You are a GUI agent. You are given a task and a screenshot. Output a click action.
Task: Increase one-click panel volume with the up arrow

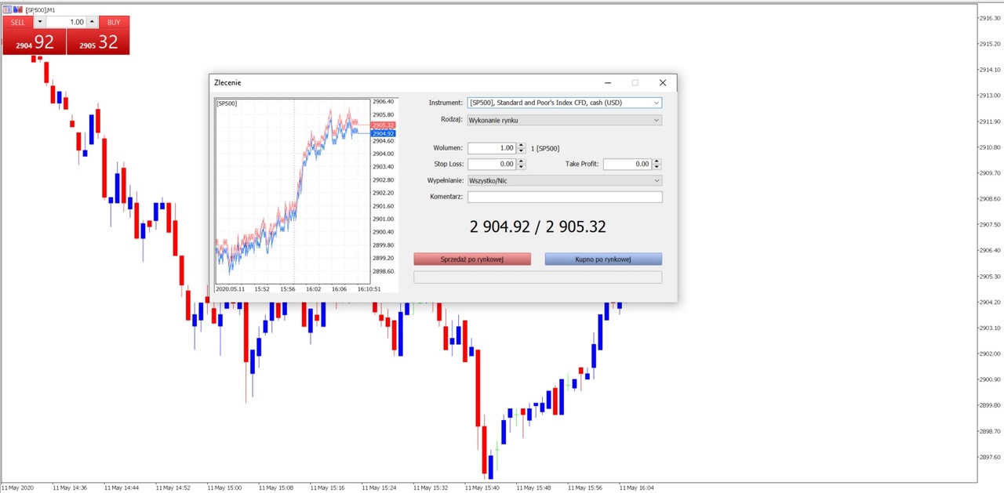(92, 22)
